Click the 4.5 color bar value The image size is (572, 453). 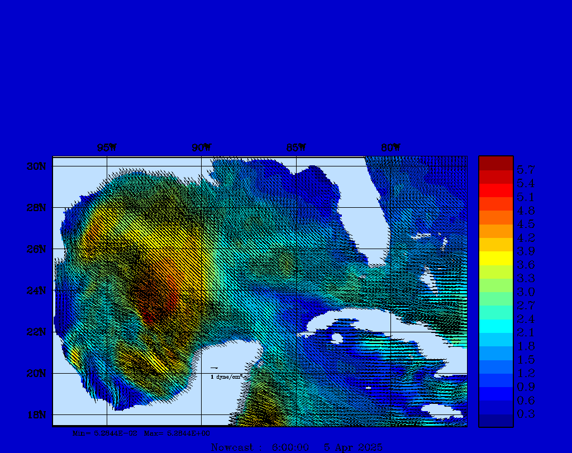pyautogui.click(x=526, y=224)
